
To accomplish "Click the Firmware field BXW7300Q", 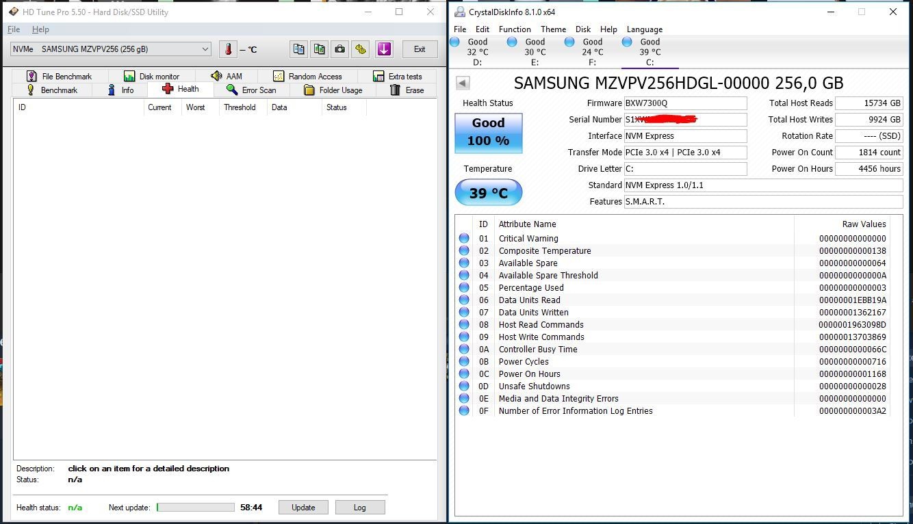I will pos(685,103).
